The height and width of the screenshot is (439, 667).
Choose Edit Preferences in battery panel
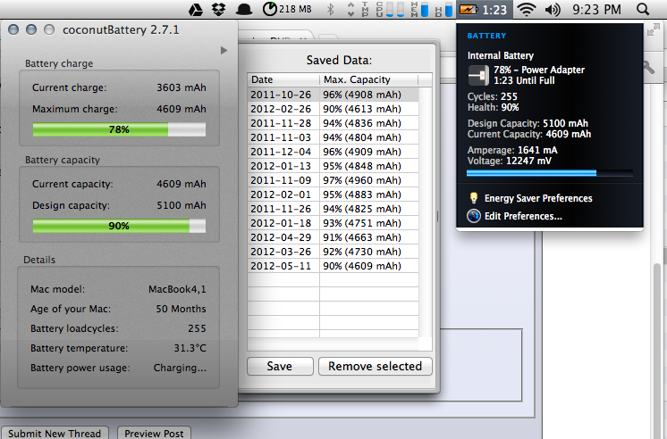pyautogui.click(x=523, y=216)
